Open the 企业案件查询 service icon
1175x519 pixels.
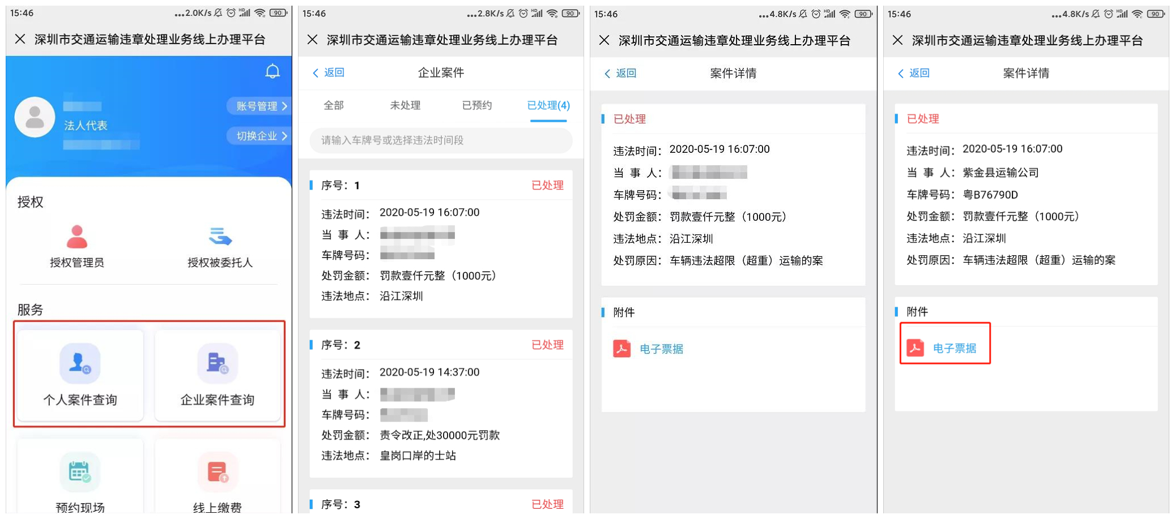pos(218,374)
